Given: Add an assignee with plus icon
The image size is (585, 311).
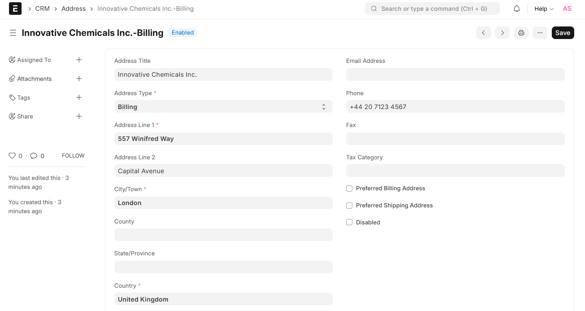Looking at the screenshot, I should [79, 60].
